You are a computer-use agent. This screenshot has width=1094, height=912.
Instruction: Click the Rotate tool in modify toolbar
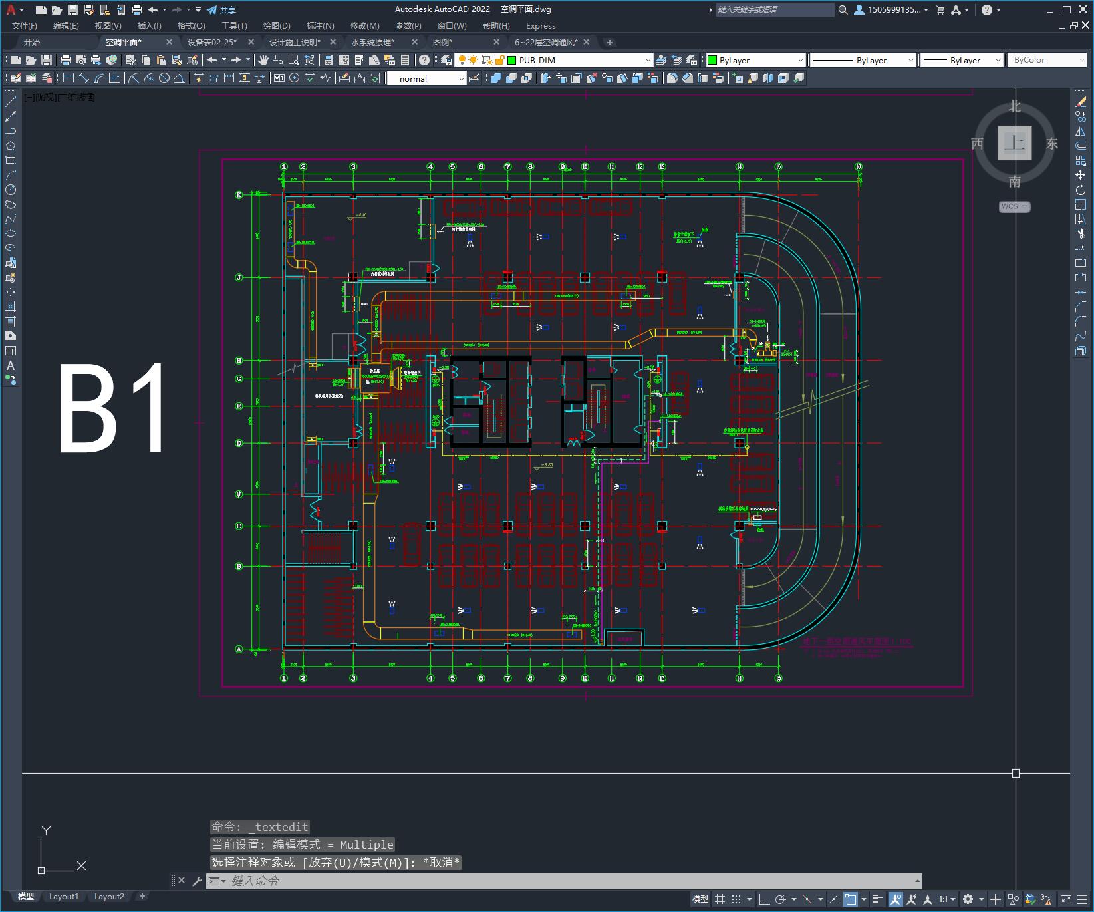[x=1081, y=190]
